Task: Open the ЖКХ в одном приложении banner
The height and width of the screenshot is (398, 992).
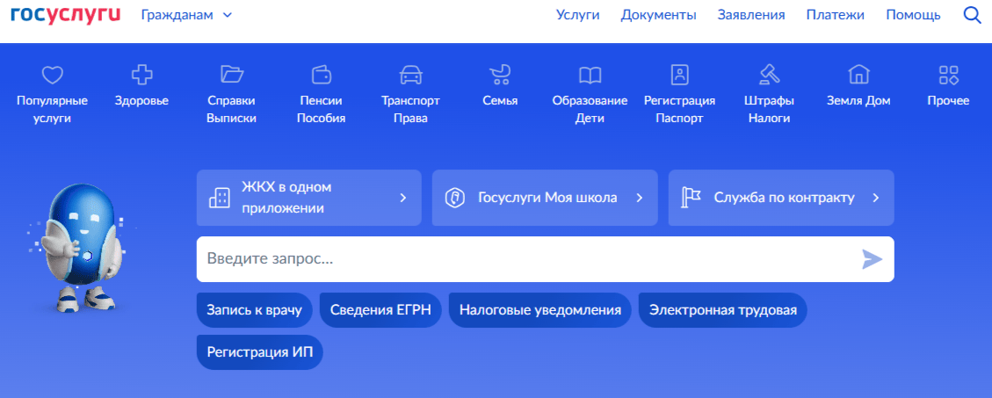Action: coord(308,198)
